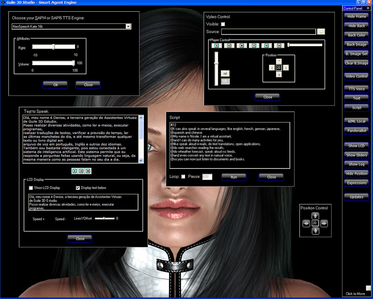
Task: Click the right arrow in Position Control
Action: point(324,224)
